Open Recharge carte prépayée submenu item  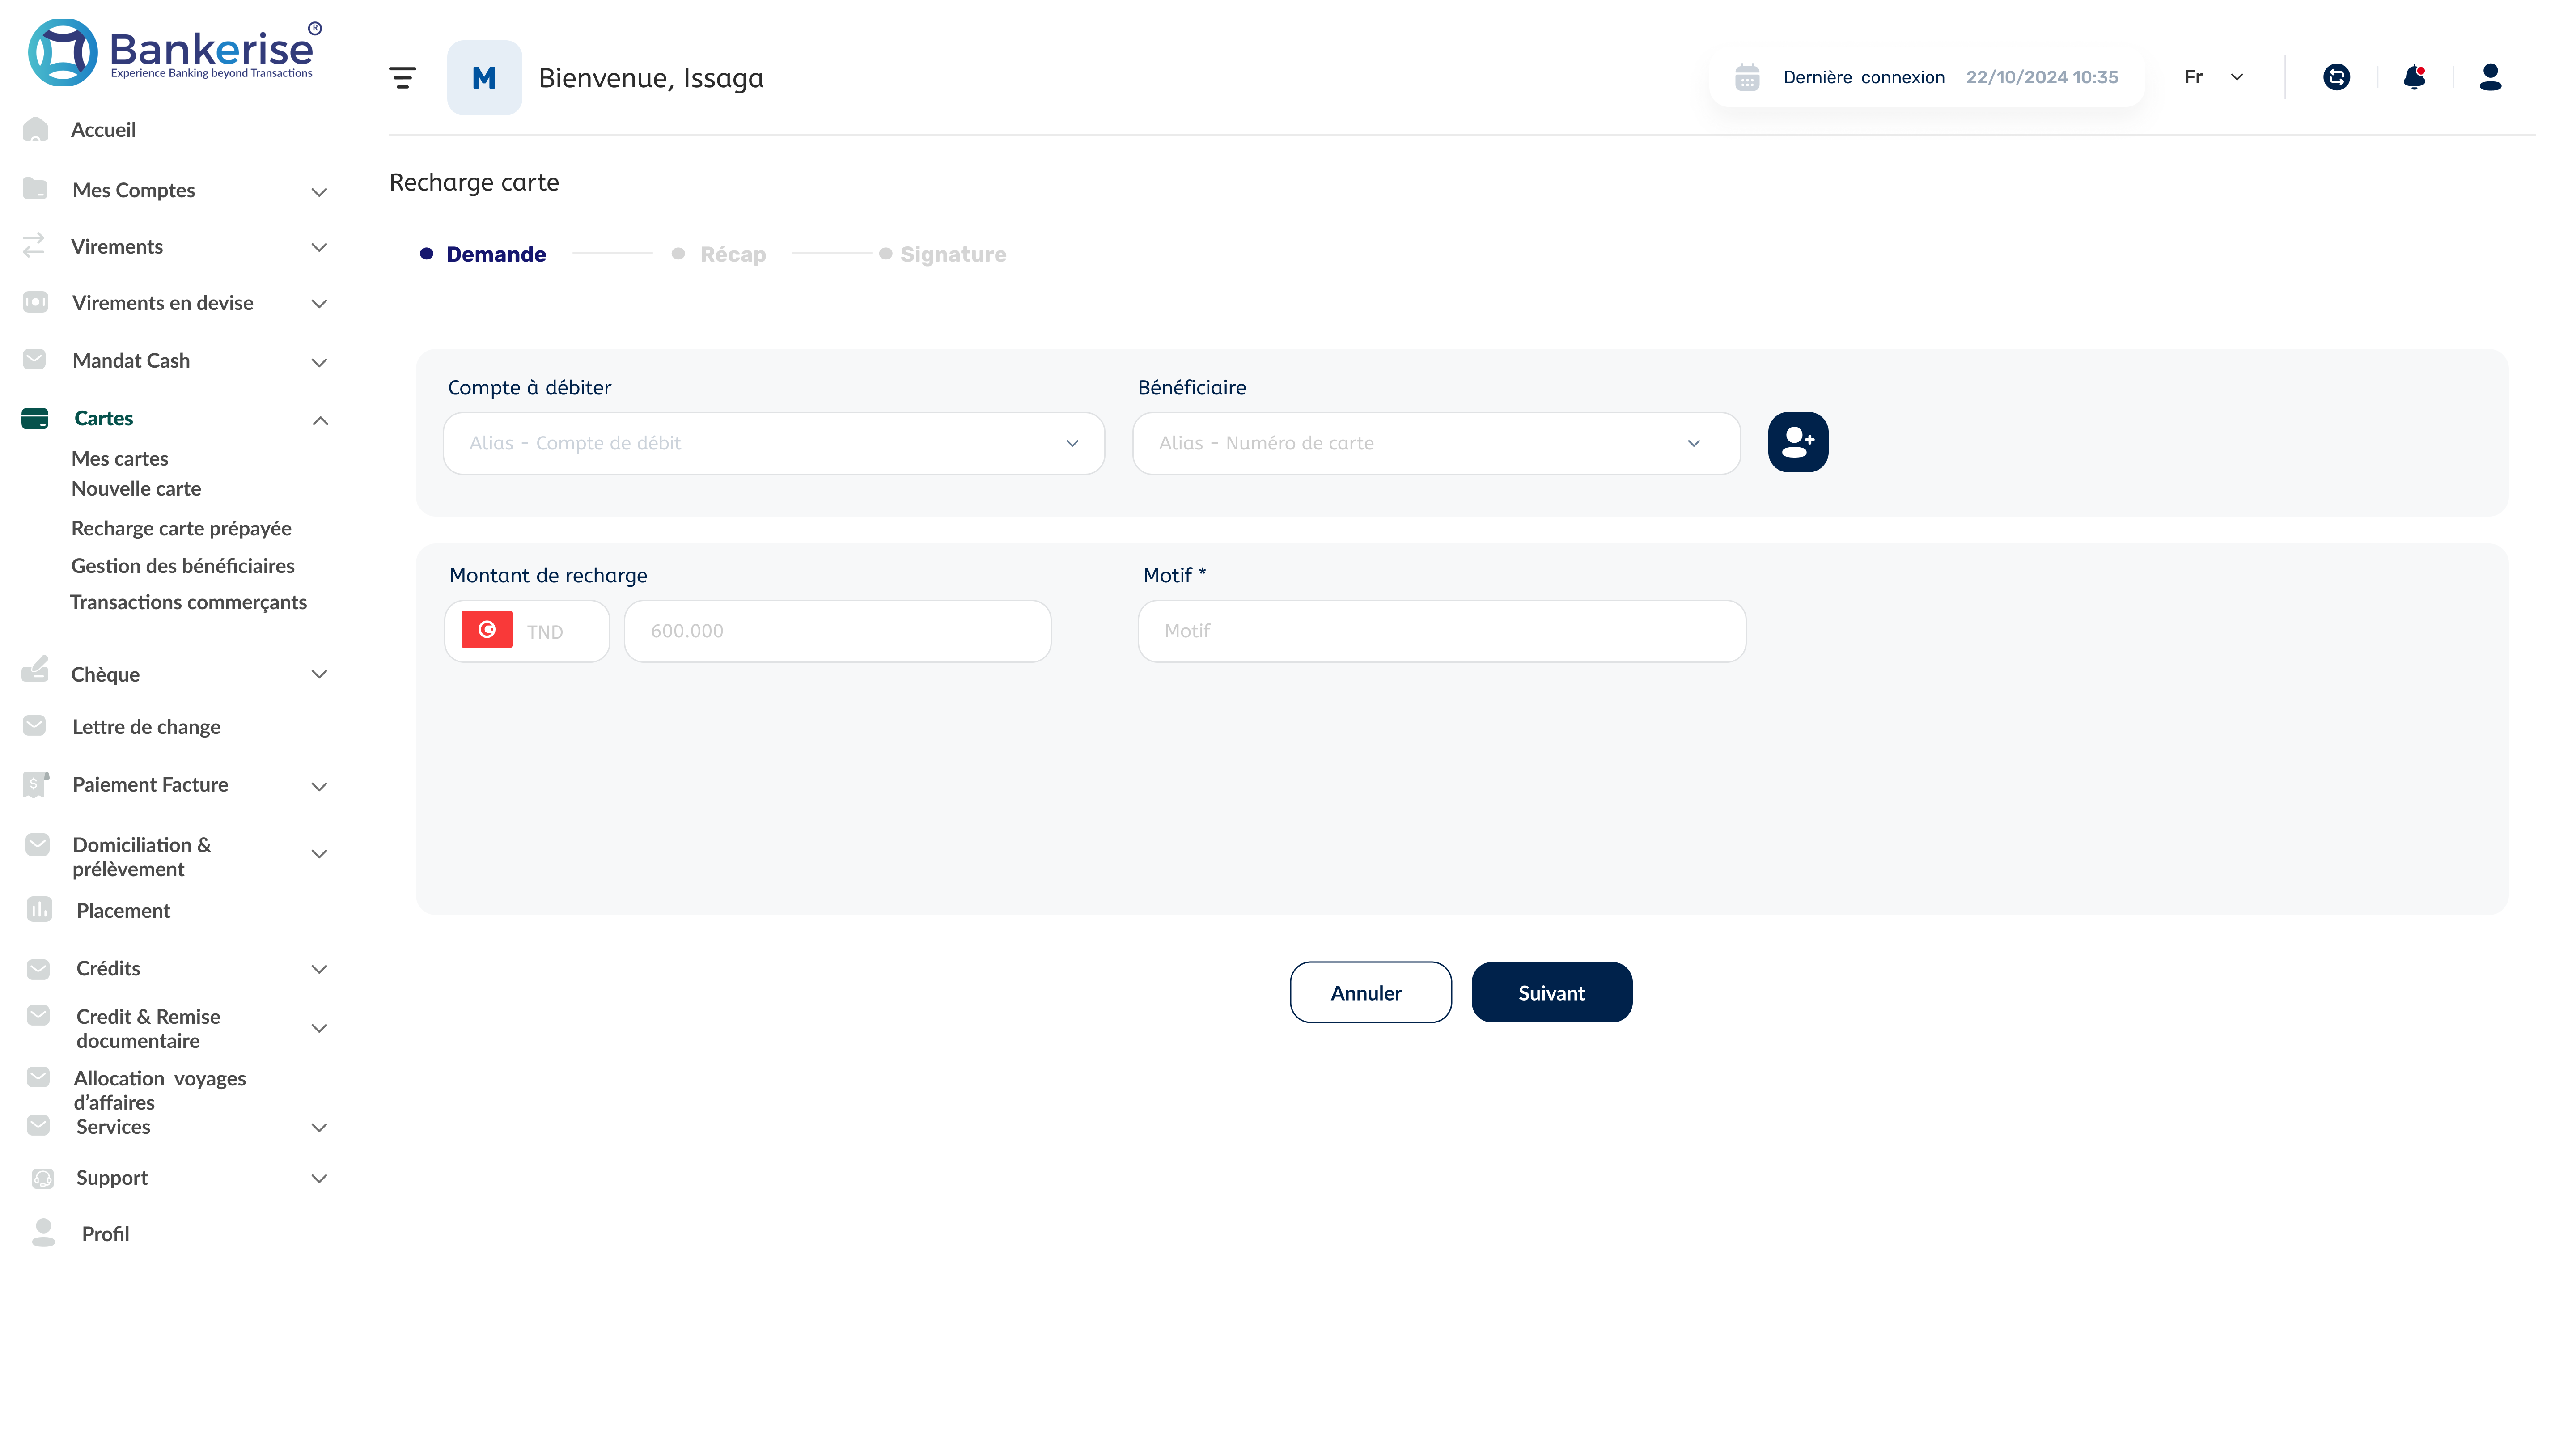tap(181, 528)
